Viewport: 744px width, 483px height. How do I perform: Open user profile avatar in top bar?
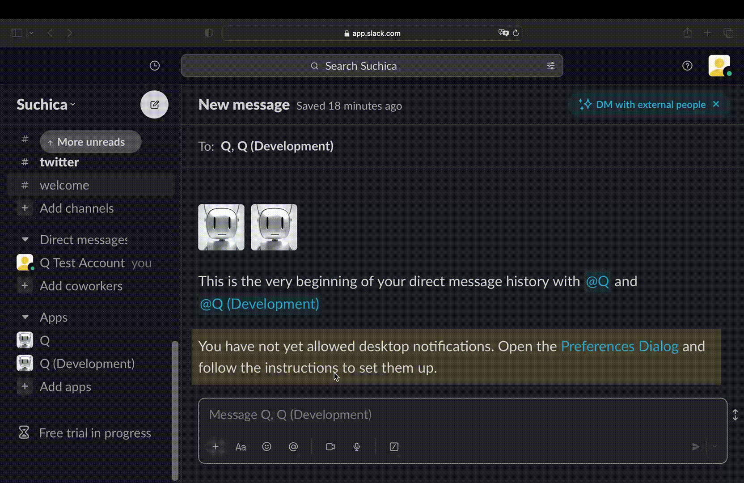(719, 66)
